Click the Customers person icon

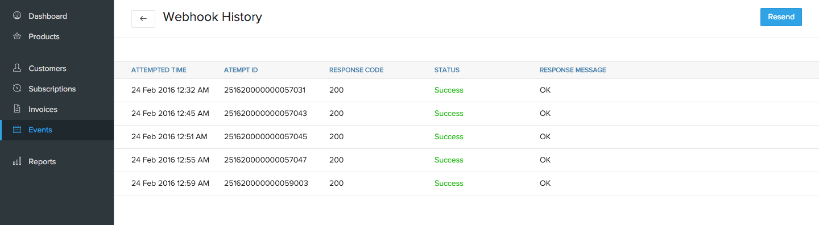click(17, 68)
